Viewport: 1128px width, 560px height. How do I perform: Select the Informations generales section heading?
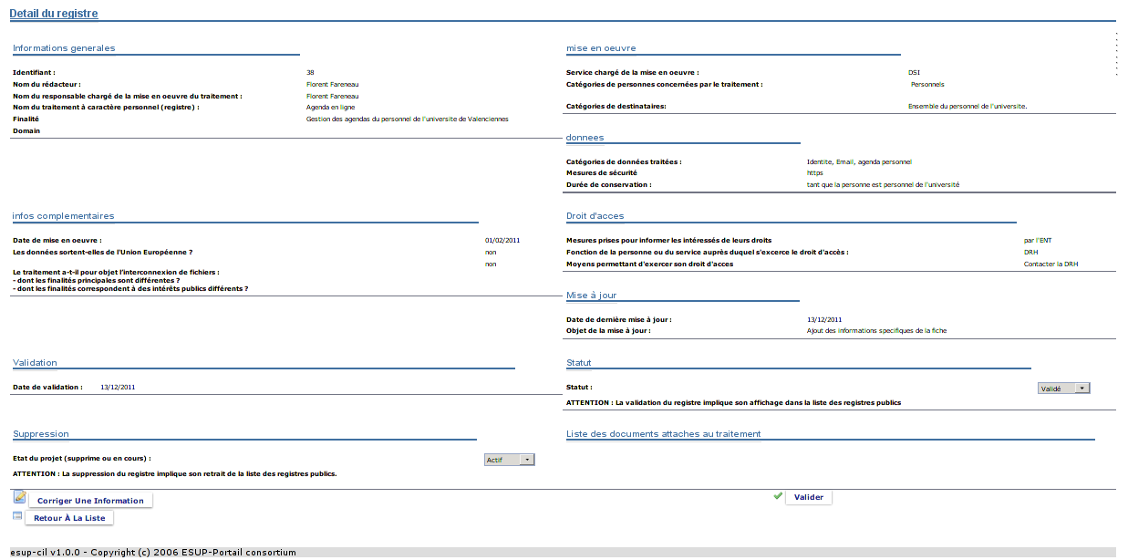point(64,48)
